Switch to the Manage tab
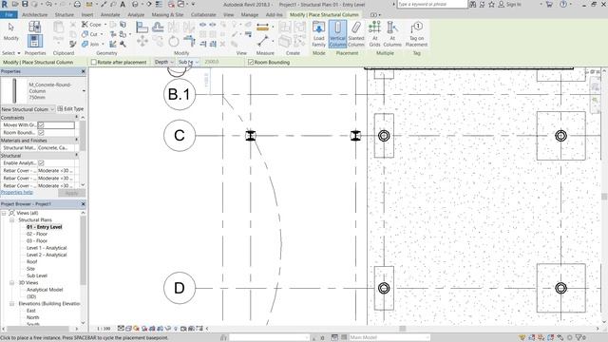Screen dimensions: 608x342 pos(250,15)
